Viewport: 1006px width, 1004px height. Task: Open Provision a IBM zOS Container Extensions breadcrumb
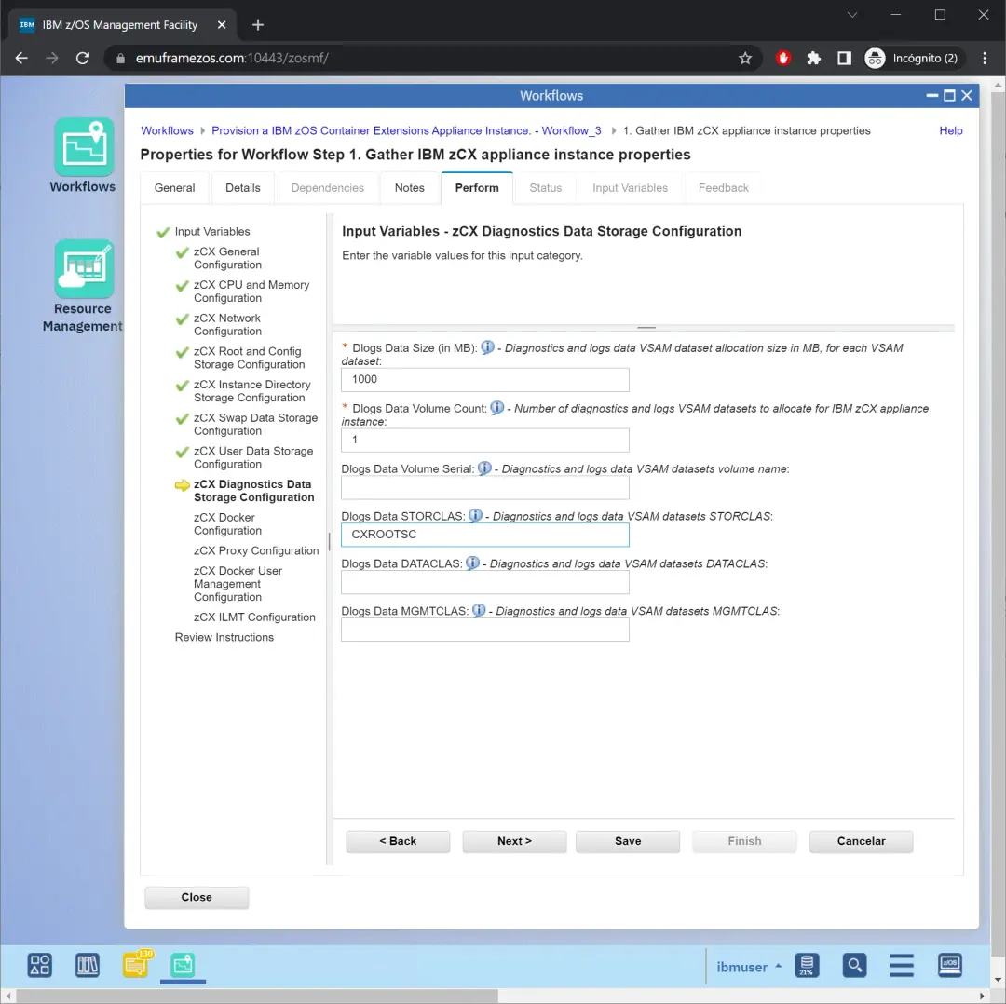pyautogui.click(x=406, y=130)
